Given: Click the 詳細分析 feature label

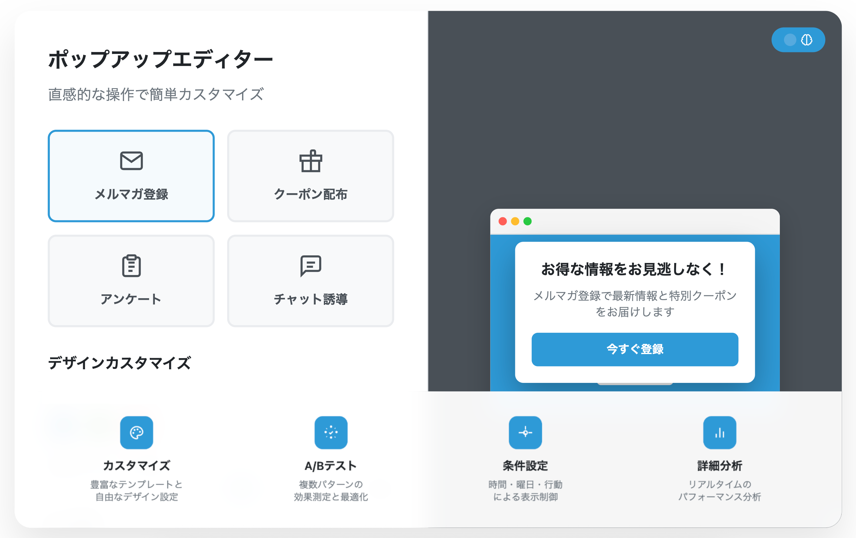Looking at the screenshot, I should coord(720,465).
